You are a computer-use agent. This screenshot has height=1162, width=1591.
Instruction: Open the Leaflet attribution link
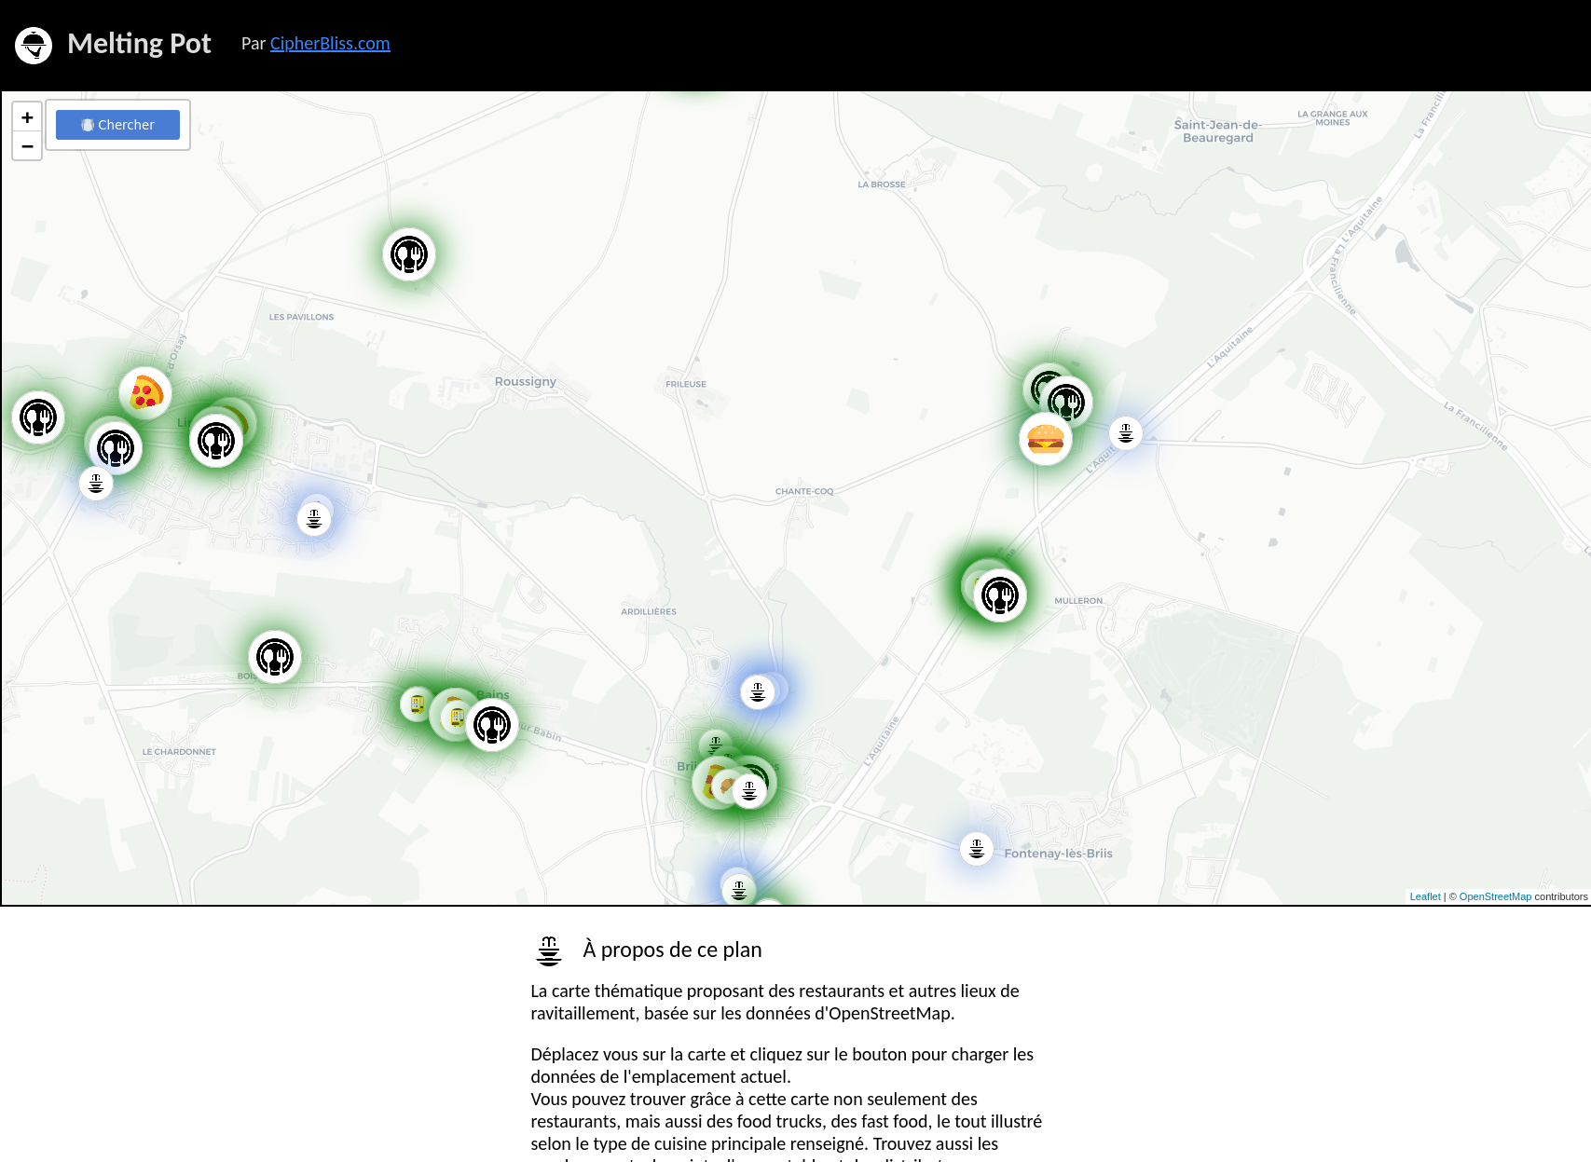pos(1424,896)
